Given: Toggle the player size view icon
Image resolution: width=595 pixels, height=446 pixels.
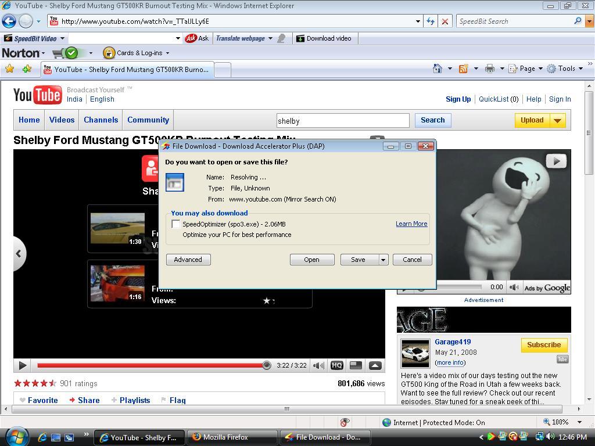Looking at the screenshot, I should [x=356, y=366].
